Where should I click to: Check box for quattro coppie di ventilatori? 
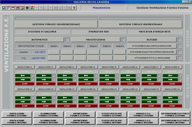(180, 52)
